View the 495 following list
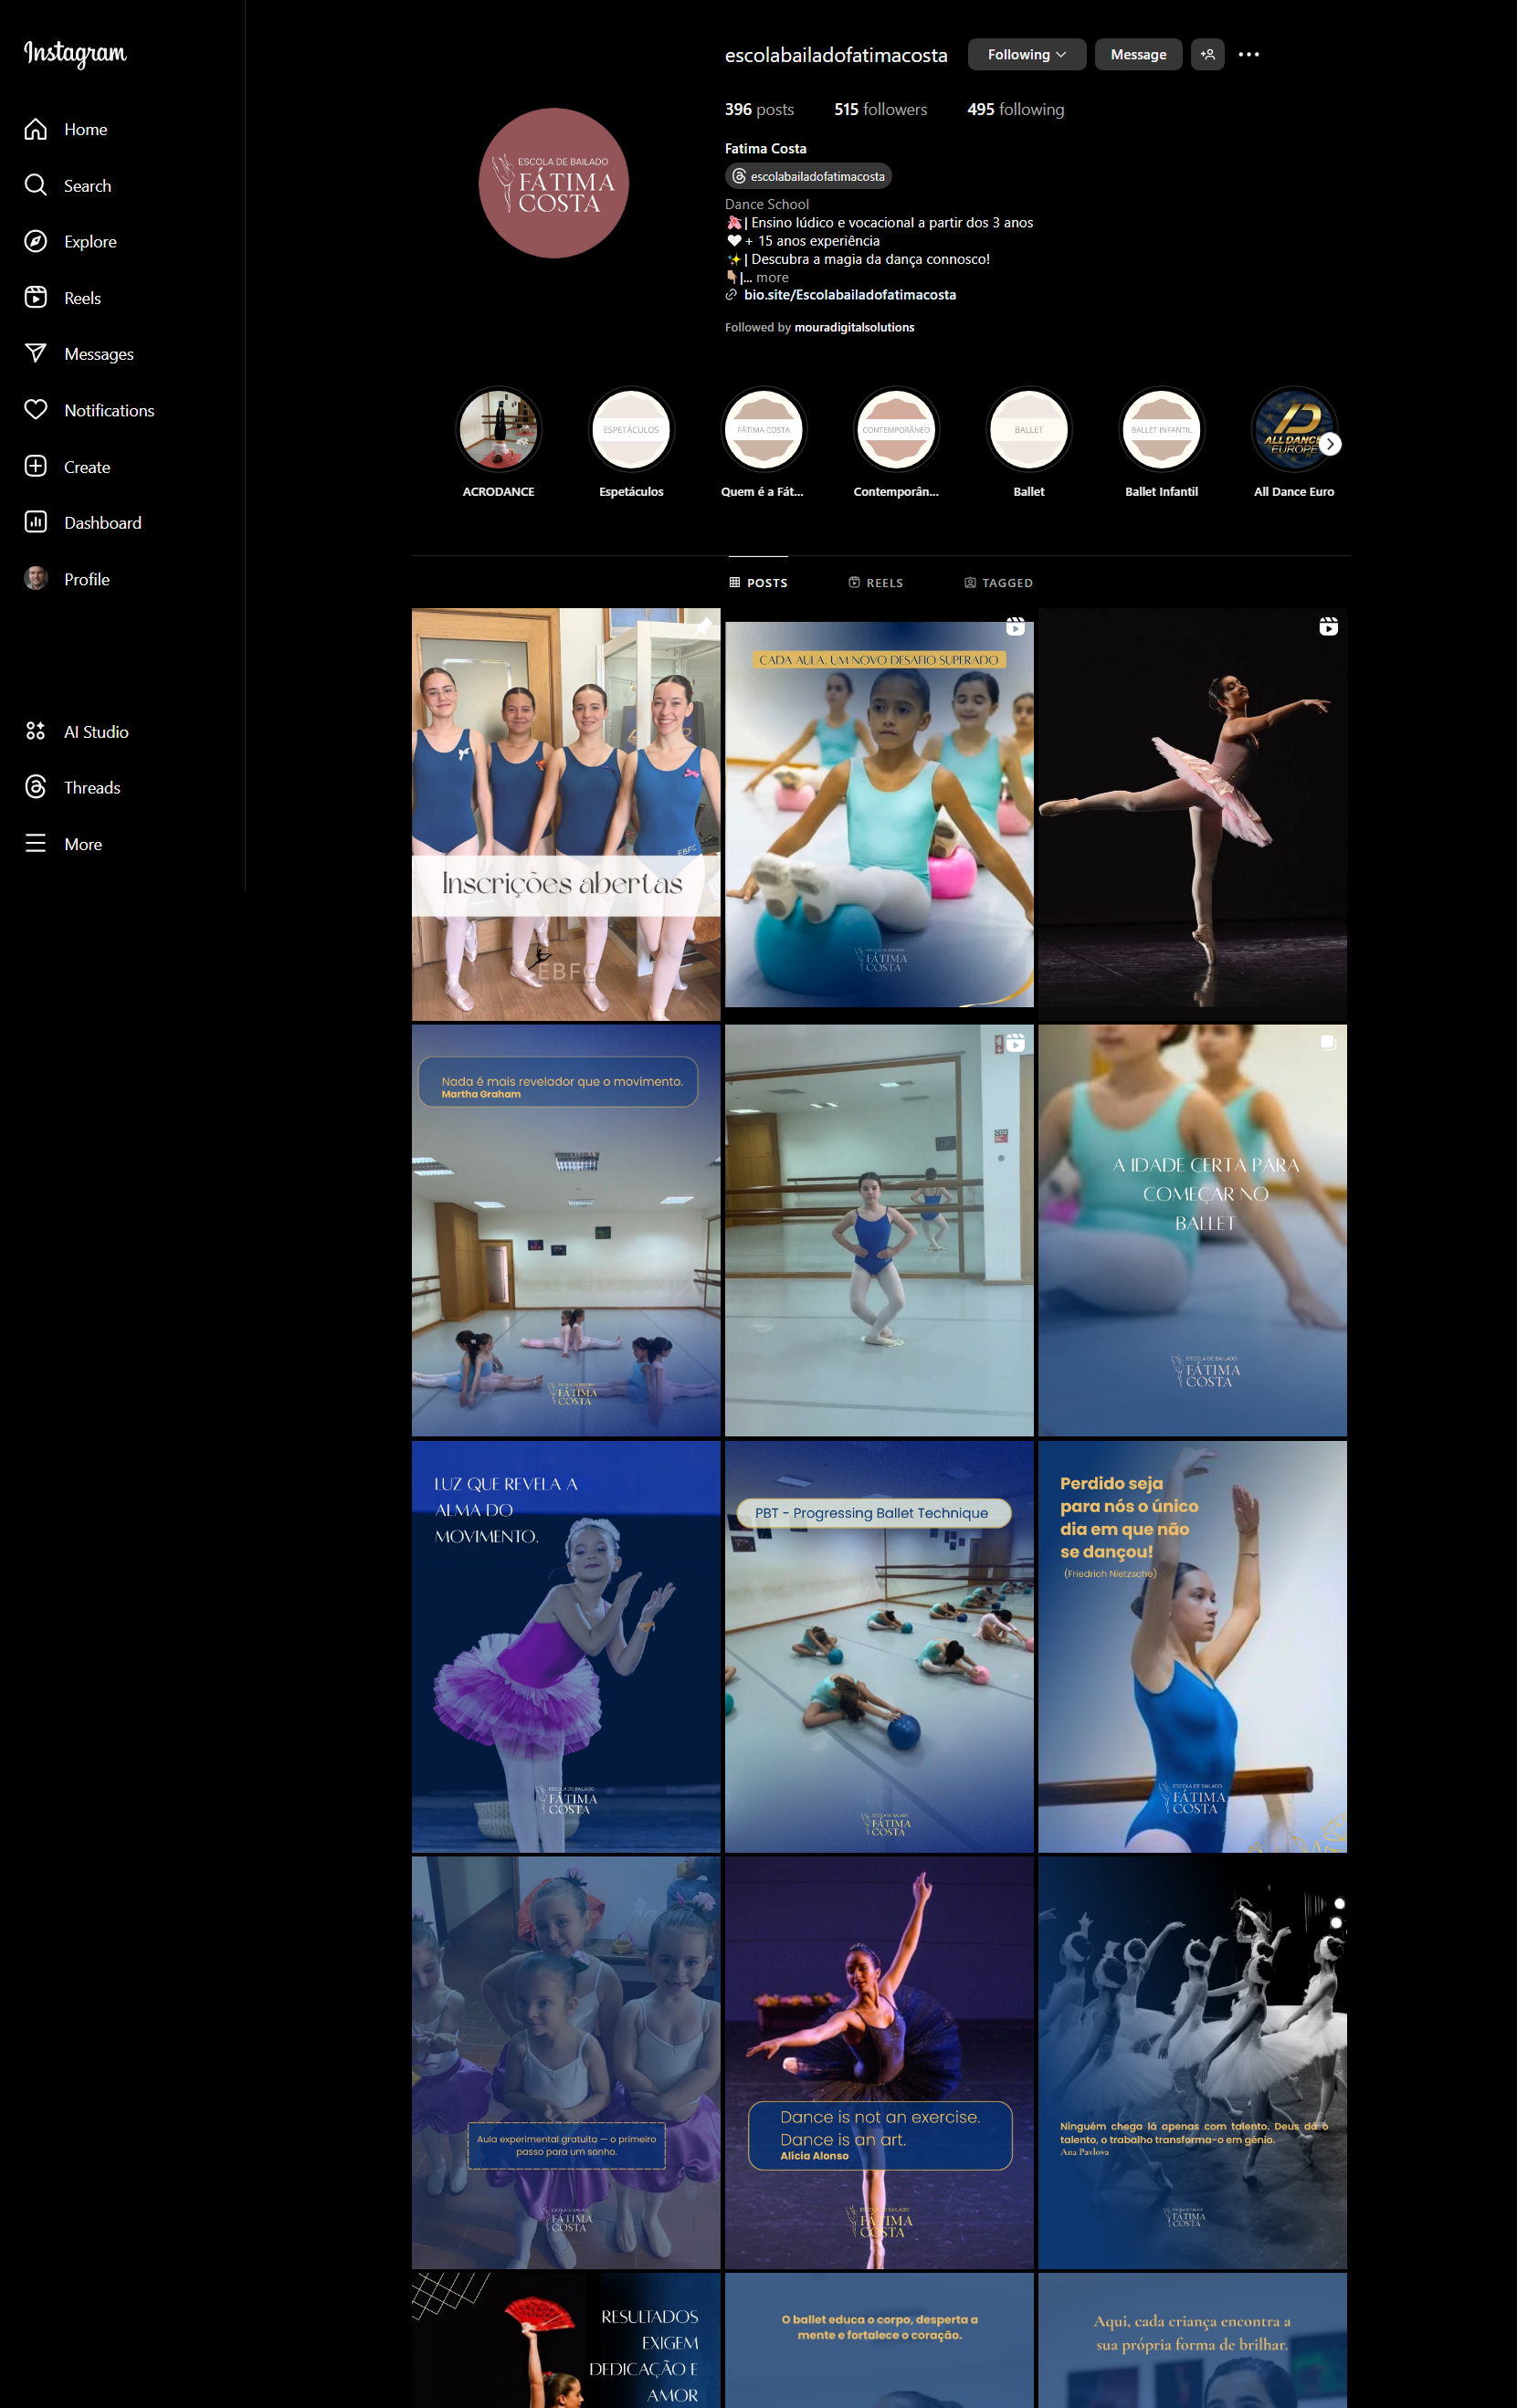Screen dimensions: 1517x2408 point(1015,109)
